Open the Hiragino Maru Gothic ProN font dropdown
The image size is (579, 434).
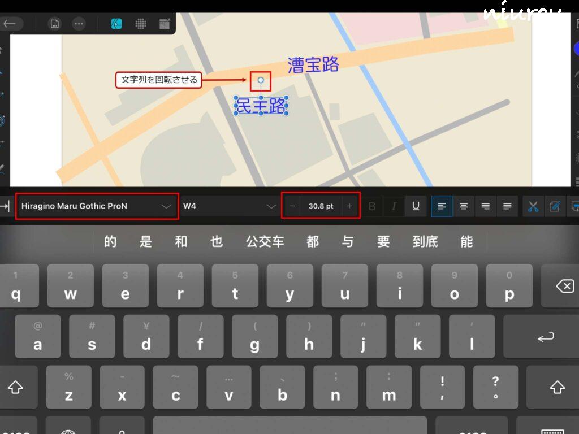click(97, 206)
